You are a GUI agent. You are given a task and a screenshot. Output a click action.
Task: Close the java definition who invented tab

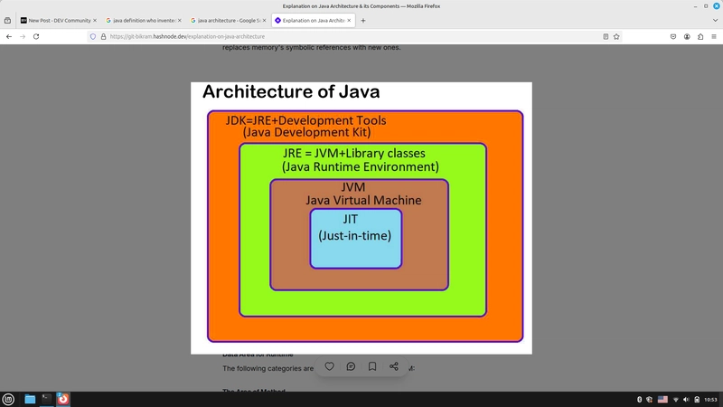click(179, 20)
